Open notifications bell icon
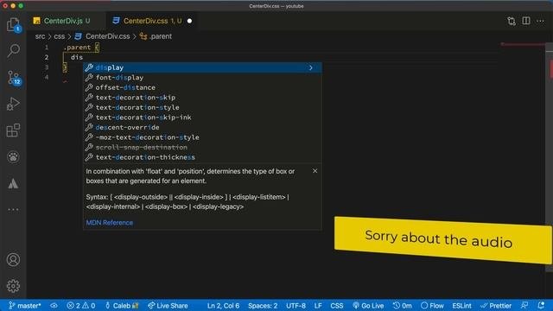This screenshot has height=311, width=553. click(541, 305)
